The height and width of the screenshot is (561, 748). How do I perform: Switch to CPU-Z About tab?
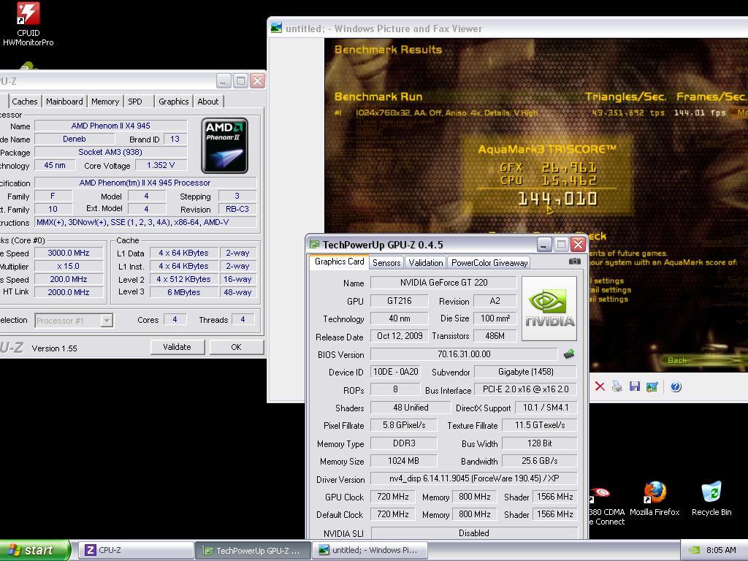coord(208,101)
